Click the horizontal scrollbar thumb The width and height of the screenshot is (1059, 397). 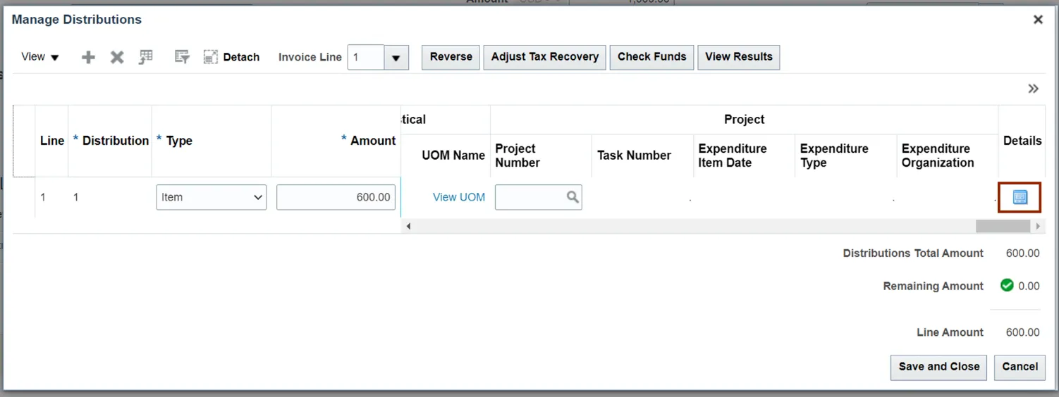tap(1003, 226)
